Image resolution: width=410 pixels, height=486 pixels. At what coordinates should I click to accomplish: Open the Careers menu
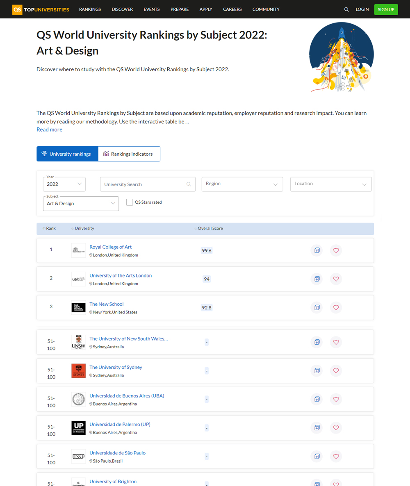[232, 9]
